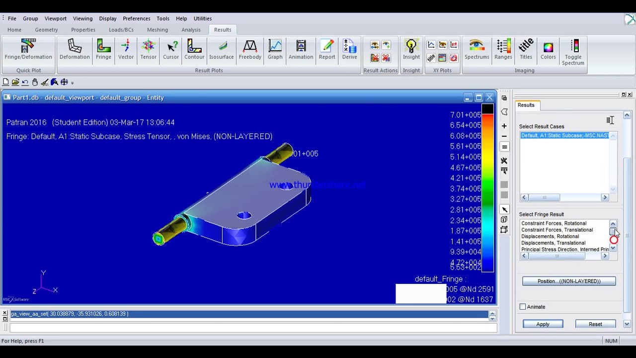This screenshot has height=358, width=636.
Task: Open the Fringe/Deformation quick plot
Action: point(28,50)
